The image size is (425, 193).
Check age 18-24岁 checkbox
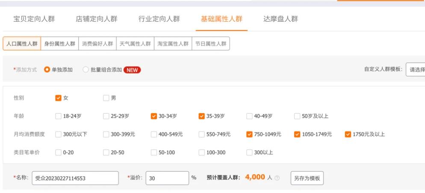point(58,116)
